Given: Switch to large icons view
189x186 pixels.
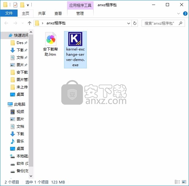Looking at the screenshot, I should (184, 182).
